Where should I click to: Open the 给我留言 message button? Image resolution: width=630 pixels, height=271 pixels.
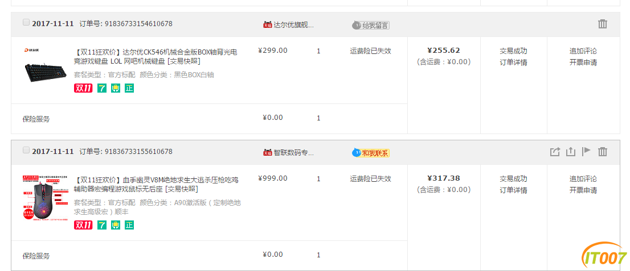371,25
